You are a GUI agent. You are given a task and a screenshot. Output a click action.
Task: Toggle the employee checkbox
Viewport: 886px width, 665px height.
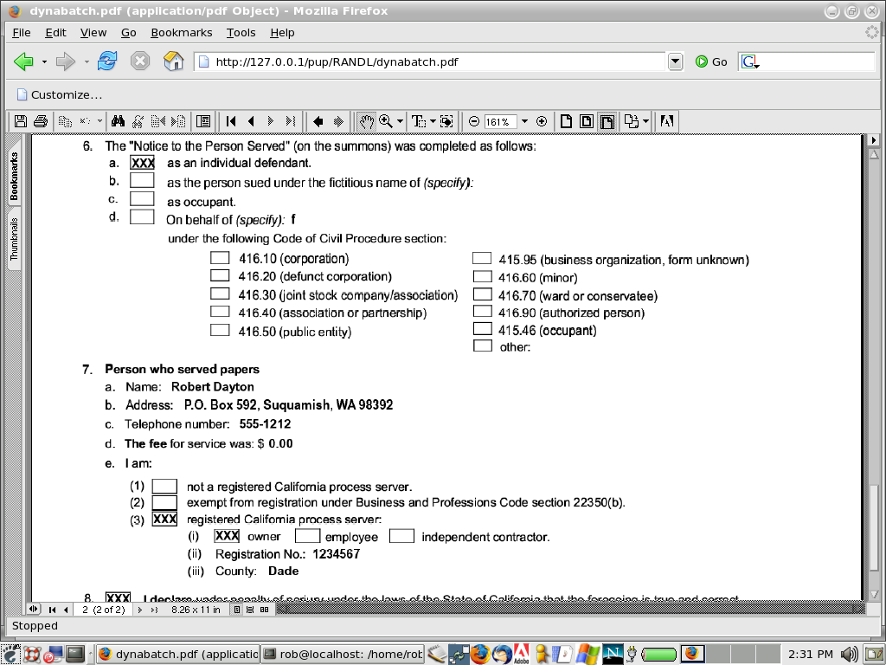click(x=308, y=536)
